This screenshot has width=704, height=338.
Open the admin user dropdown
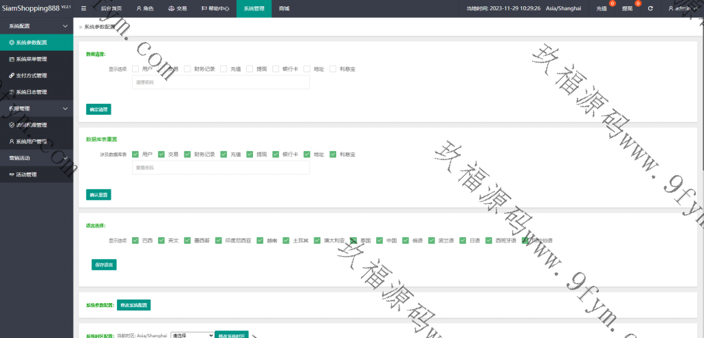click(x=684, y=8)
